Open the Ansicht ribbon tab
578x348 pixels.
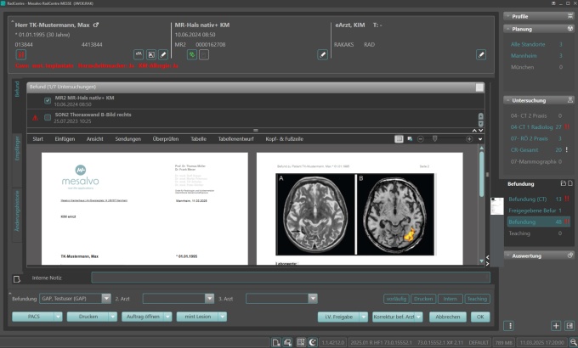tap(94, 139)
